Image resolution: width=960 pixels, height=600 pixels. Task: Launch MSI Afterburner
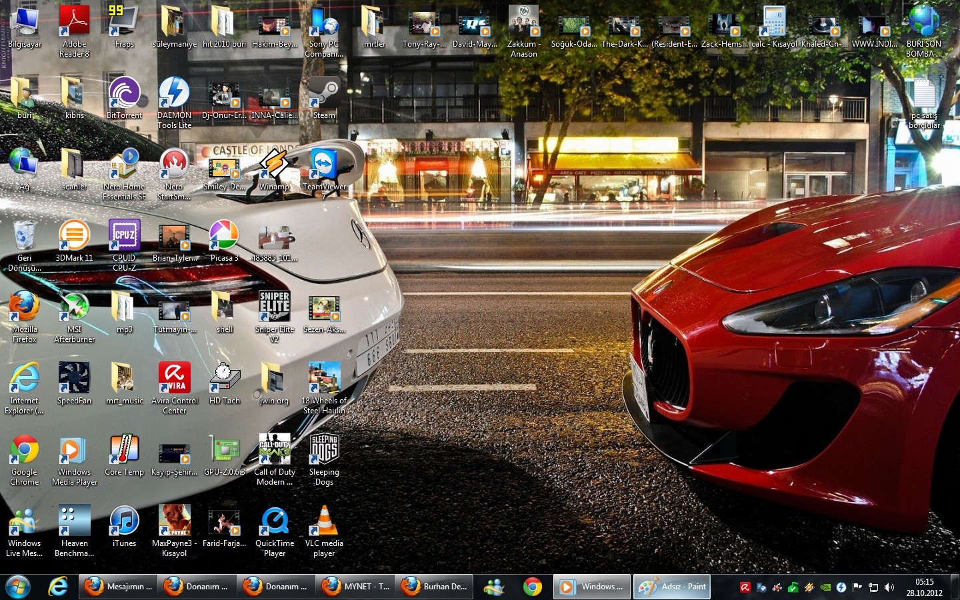(74, 317)
